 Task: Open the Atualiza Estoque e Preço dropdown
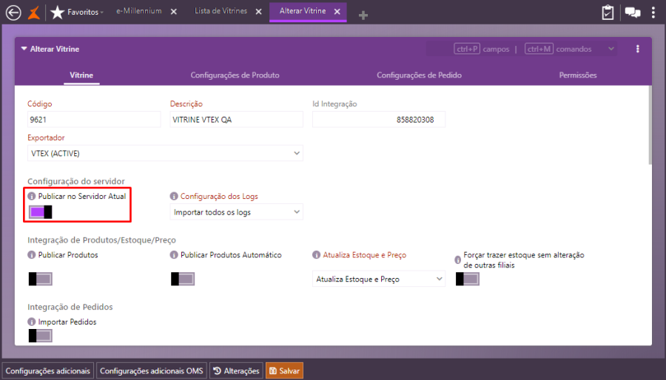378,279
